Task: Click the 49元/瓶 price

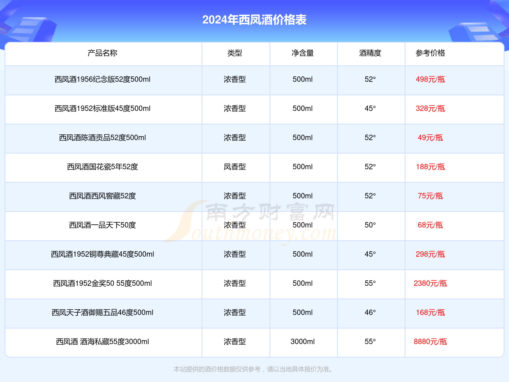Action: 430,138
